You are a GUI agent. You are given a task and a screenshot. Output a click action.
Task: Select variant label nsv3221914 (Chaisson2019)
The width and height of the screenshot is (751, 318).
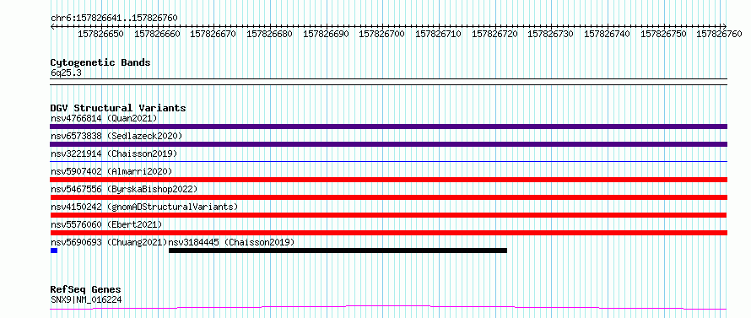click(x=114, y=154)
